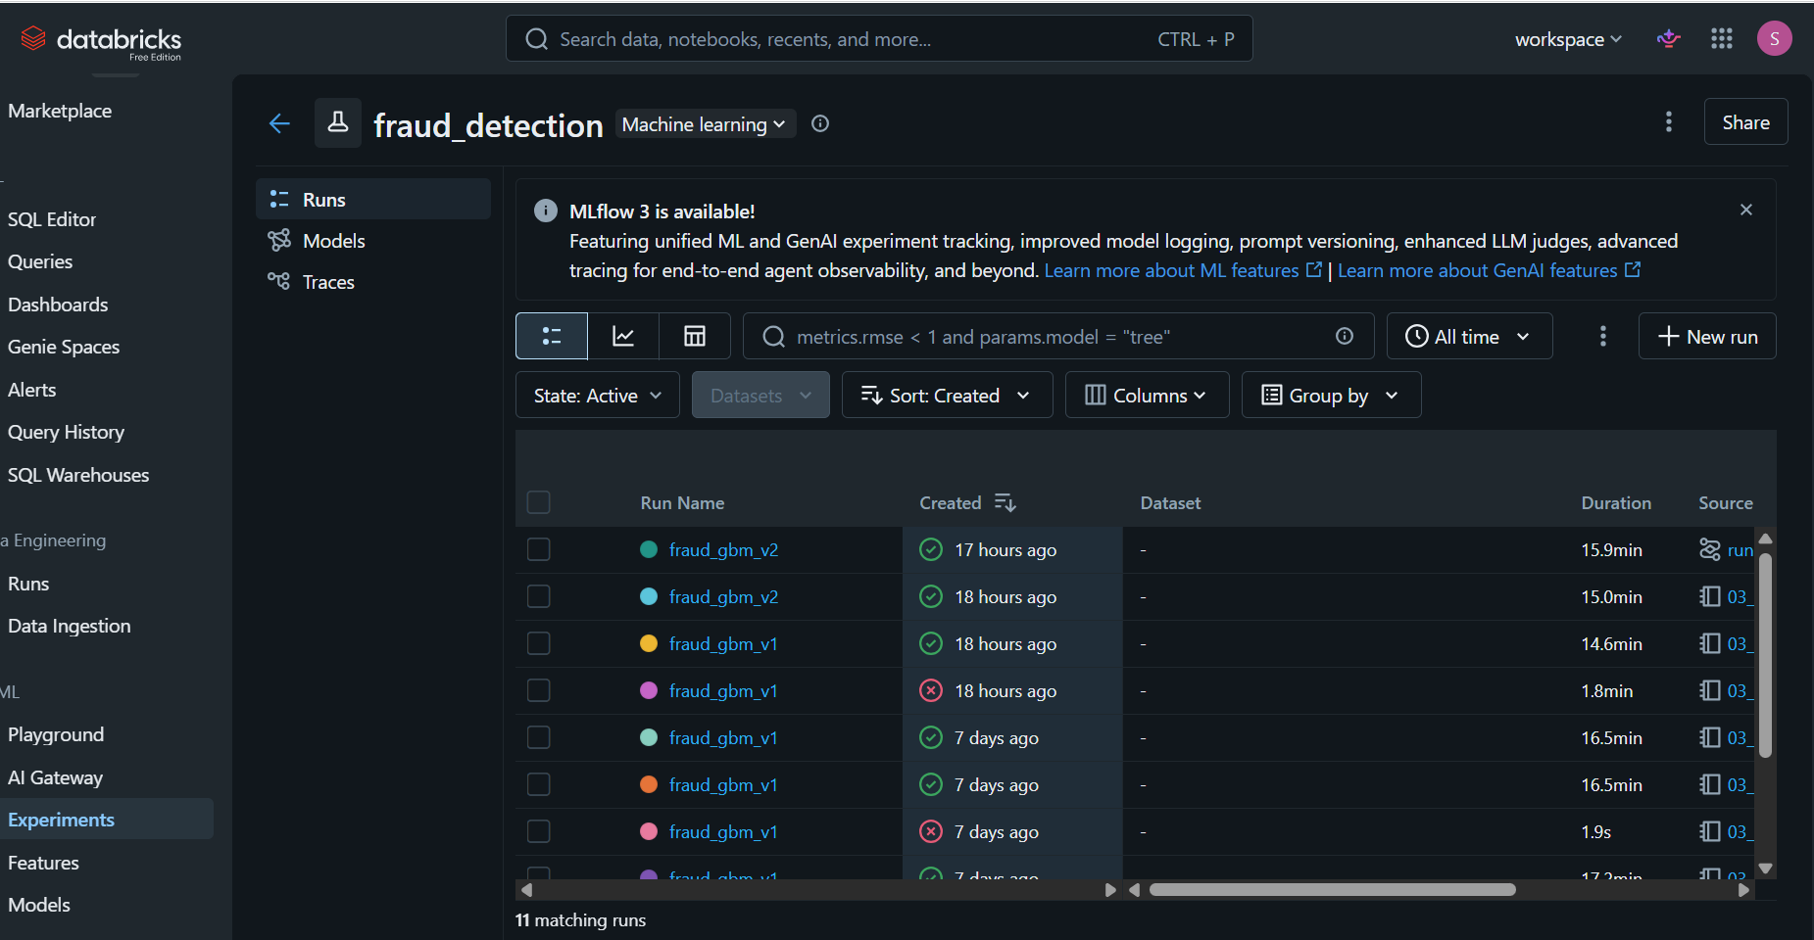Open Playground in the sidebar
The image size is (1814, 940).
click(x=56, y=734)
